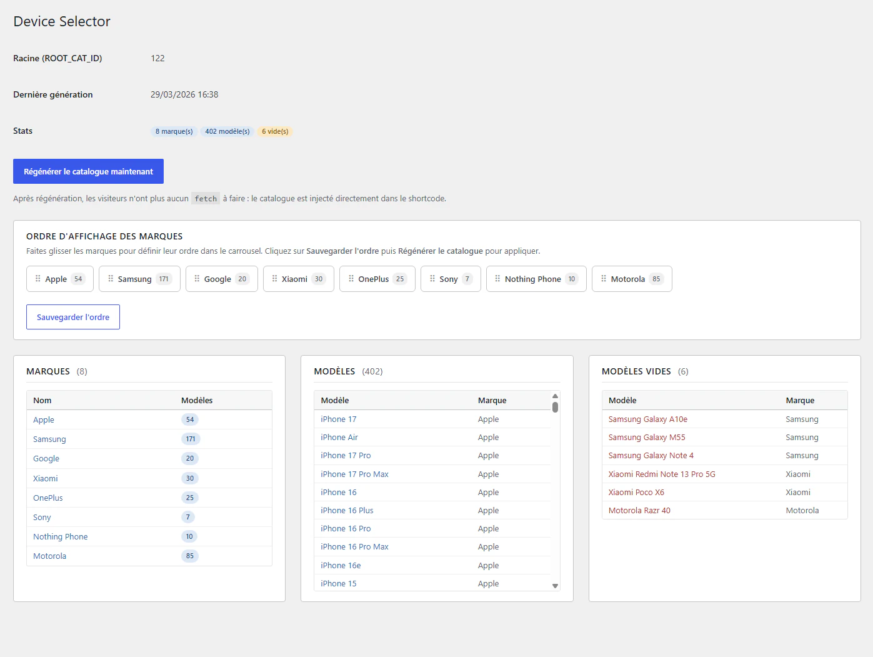Click the root category ID value '122'
This screenshot has width=873, height=657.
[157, 58]
